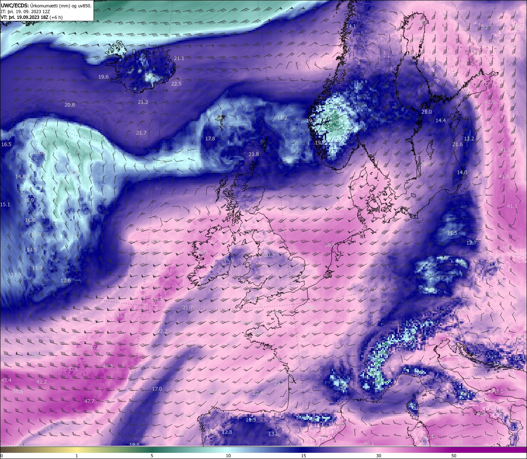The height and width of the screenshot is (459, 527).
Task: Click the map value '13.2'
Action: point(469,139)
